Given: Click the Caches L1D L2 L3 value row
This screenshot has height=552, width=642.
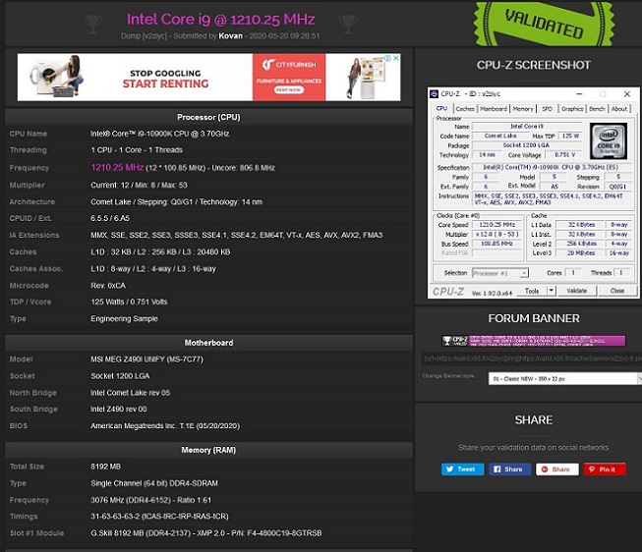Looking at the screenshot, I should click(160, 252).
